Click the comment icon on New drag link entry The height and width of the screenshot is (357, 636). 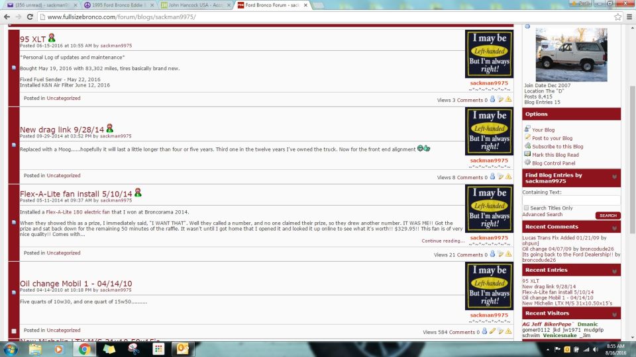pyautogui.click(x=501, y=177)
